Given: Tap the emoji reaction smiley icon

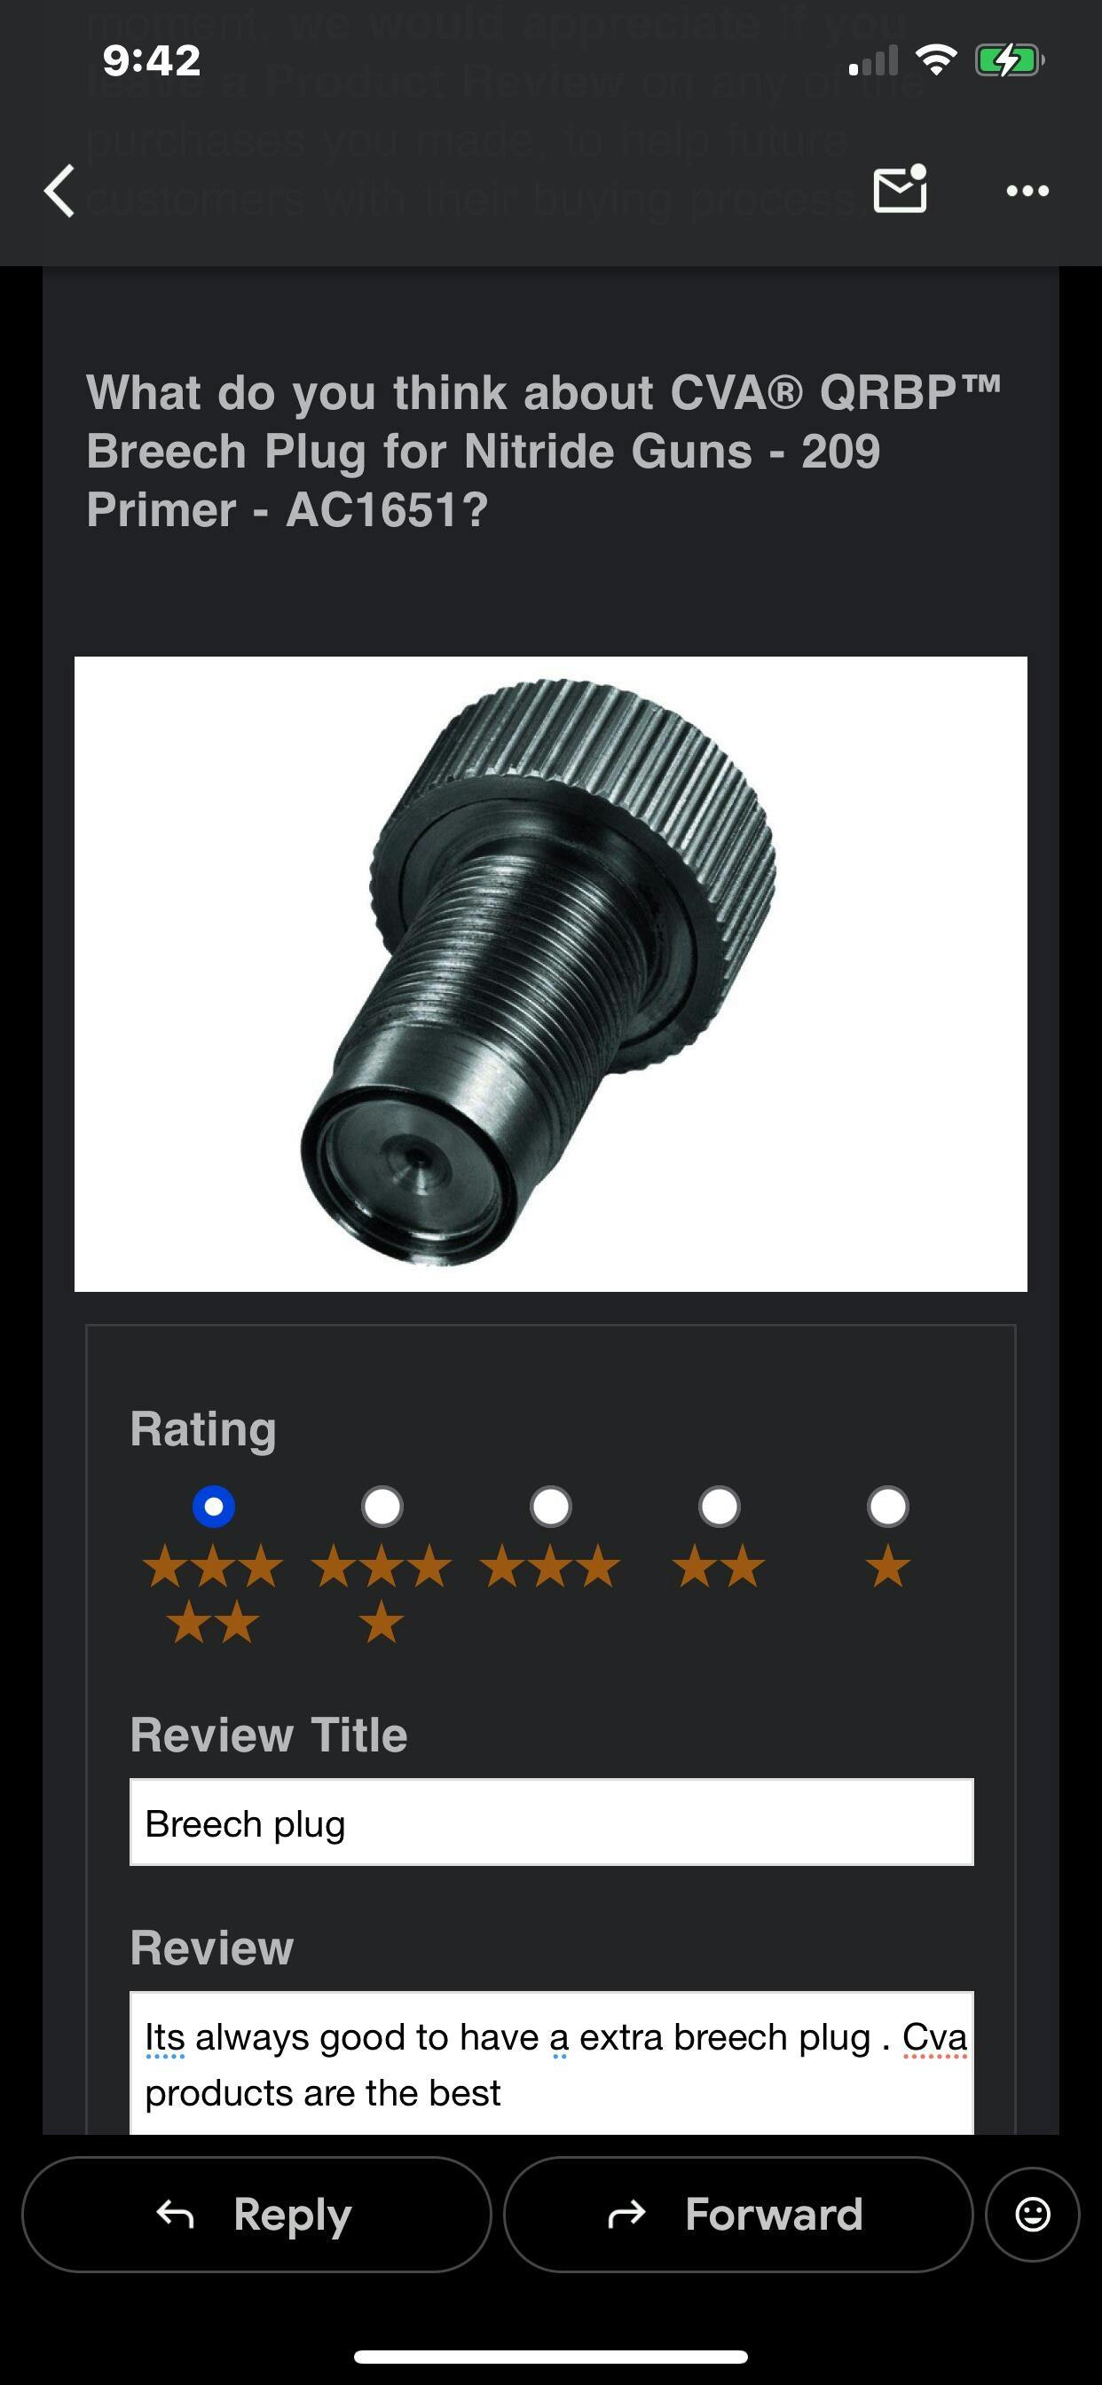Looking at the screenshot, I should click(1033, 2214).
